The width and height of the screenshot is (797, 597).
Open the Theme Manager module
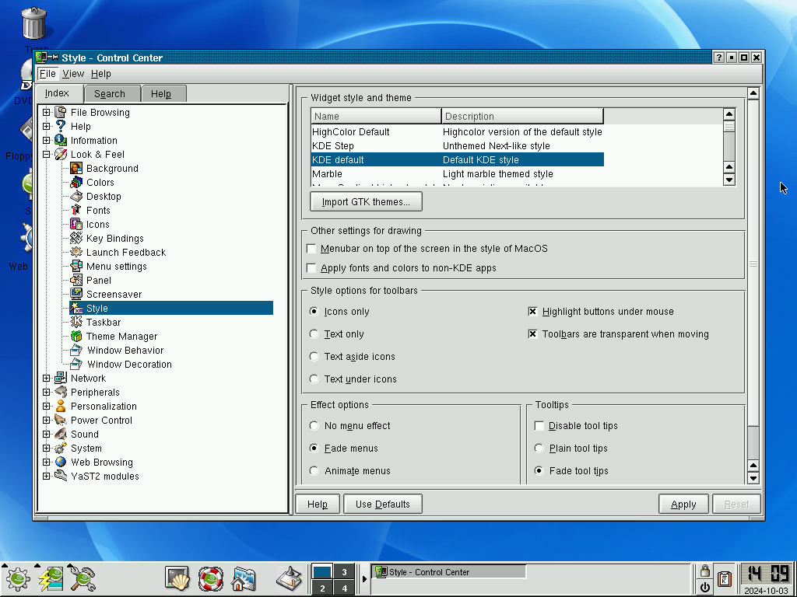pyautogui.click(x=121, y=336)
